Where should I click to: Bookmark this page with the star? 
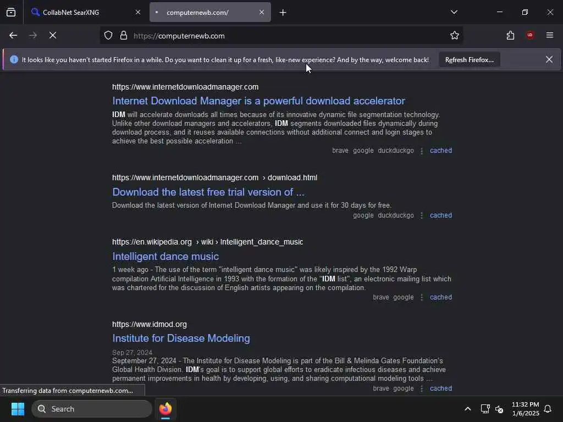pos(455,36)
